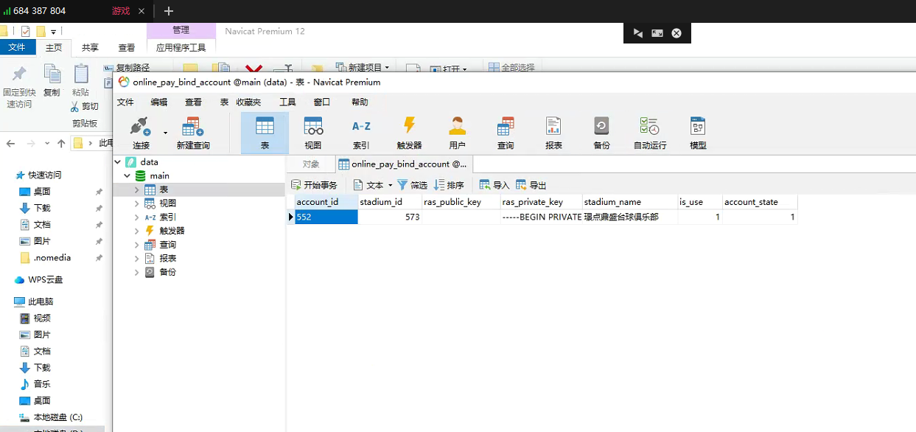Image resolution: width=916 pixels, height=432 pixels.
Task: Select the 表 (Table) toolbar icon
Action: 265,133
